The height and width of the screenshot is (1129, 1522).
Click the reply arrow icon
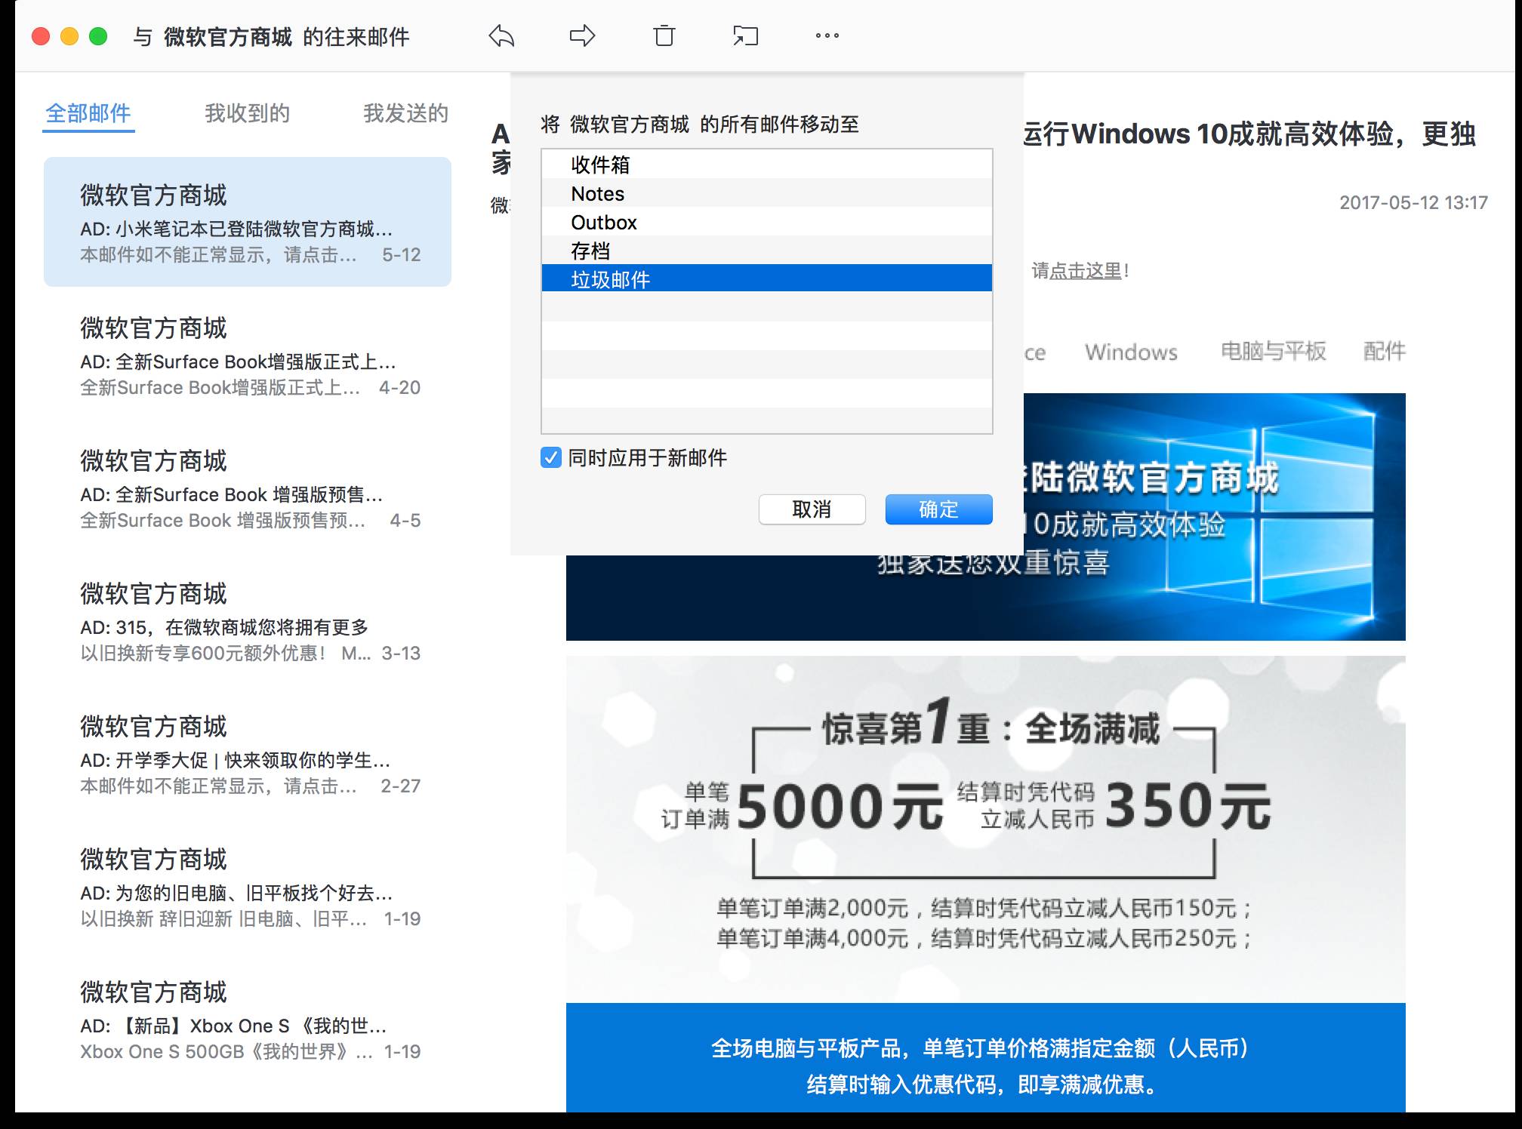pos(501,35)
